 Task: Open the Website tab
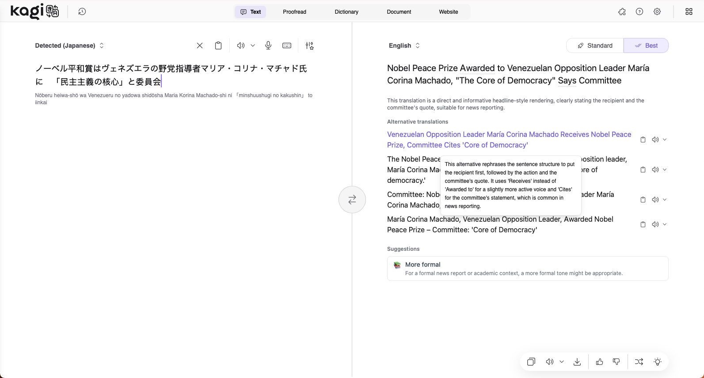click(449, 12)
